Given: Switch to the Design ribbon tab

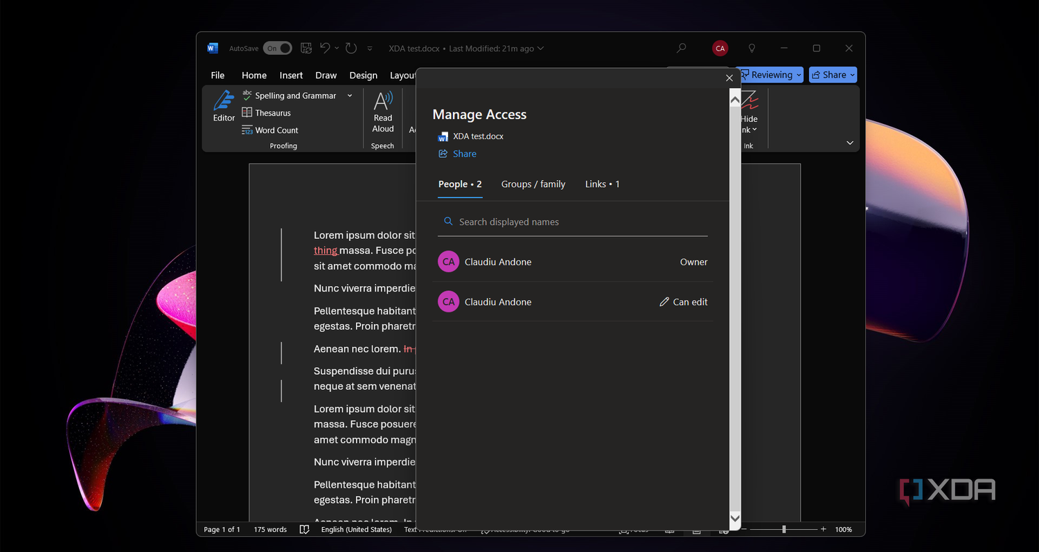Looking at the screenshot, I should click(x=364, y=75).
